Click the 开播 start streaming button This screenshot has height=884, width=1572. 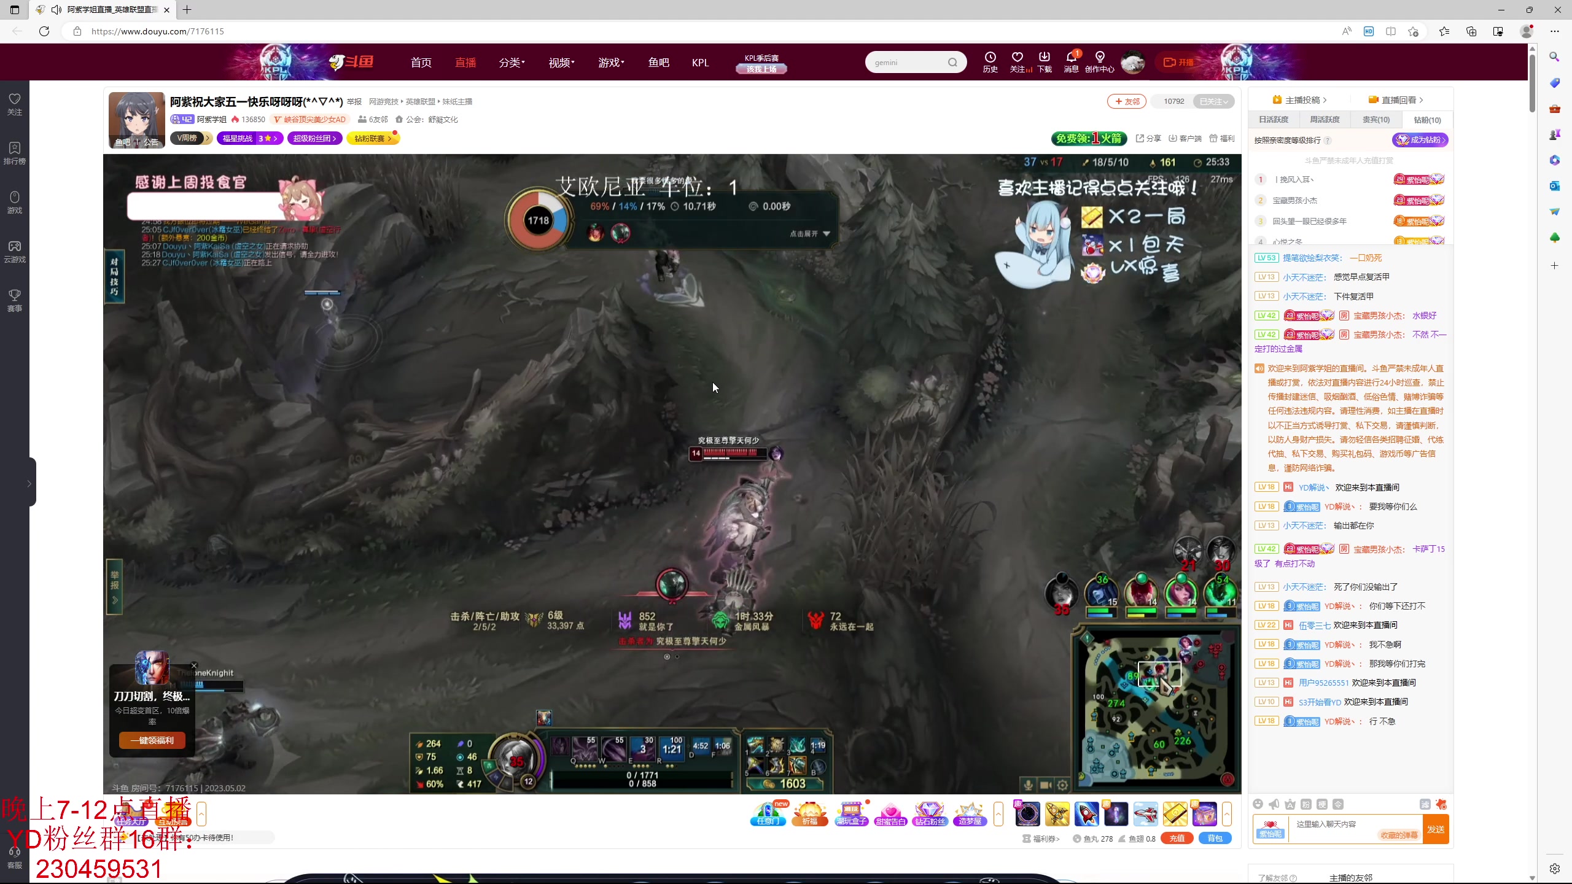[x=1178, y=62]
